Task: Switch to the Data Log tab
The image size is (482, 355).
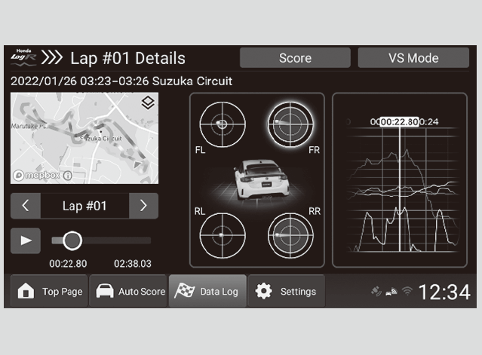Action: pos(207,292)
